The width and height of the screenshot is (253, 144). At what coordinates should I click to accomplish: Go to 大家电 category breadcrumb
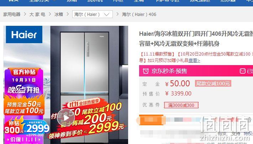point(37,14)
